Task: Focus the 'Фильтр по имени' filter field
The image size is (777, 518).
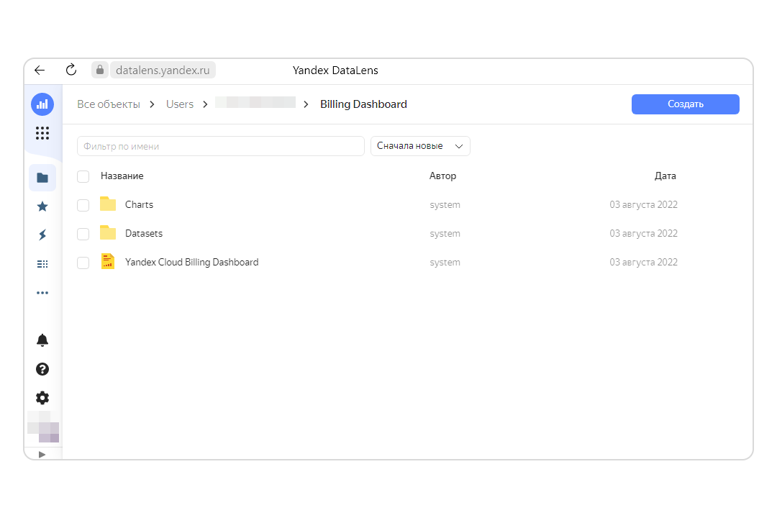Action: pos(221,146)
